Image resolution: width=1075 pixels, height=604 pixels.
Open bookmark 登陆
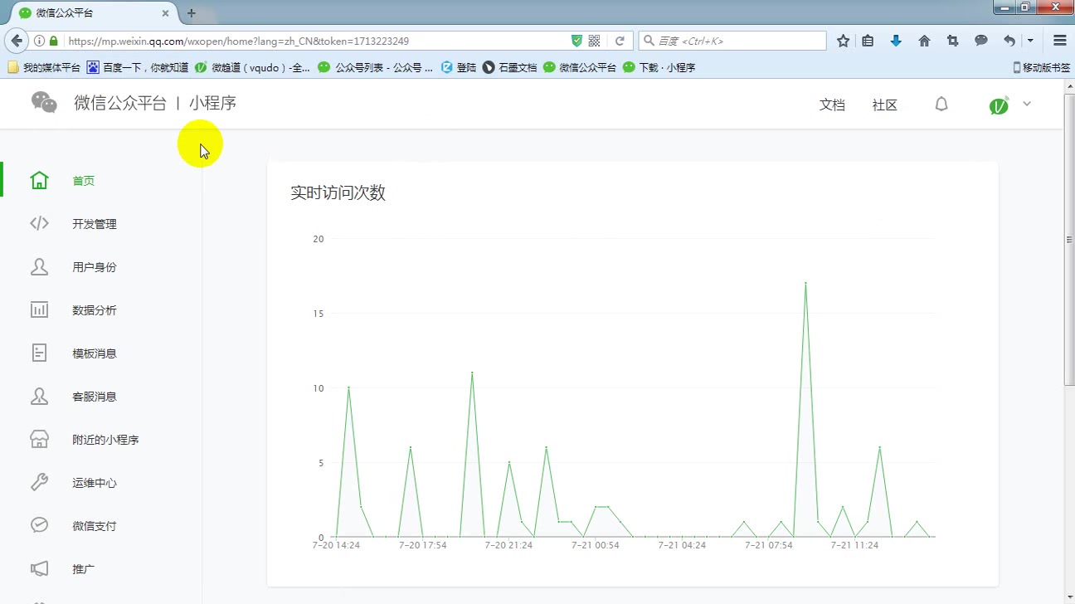459,67
